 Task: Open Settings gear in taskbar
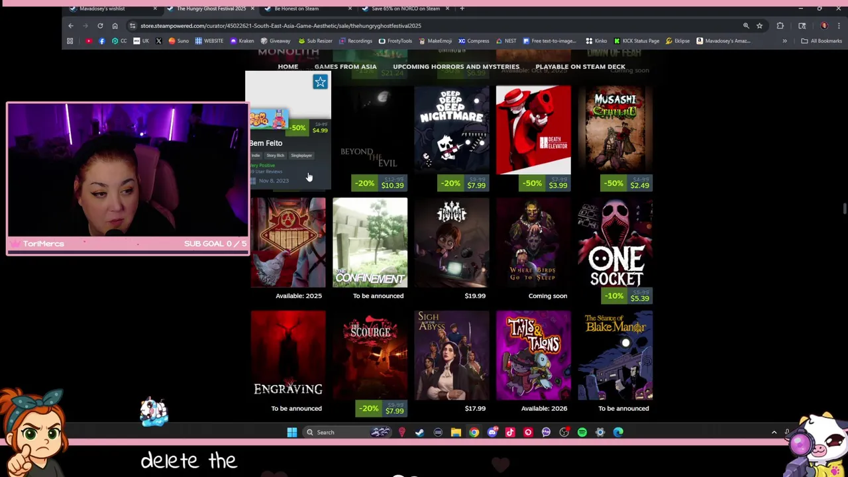pyautogui.click(x=600, y=433)
